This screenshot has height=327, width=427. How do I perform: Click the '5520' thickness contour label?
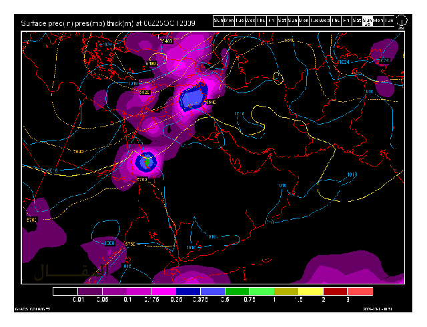[144, 93]
